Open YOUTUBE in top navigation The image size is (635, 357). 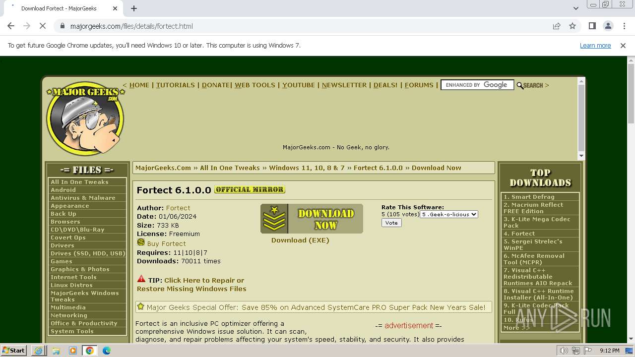(x=299, y=85)
